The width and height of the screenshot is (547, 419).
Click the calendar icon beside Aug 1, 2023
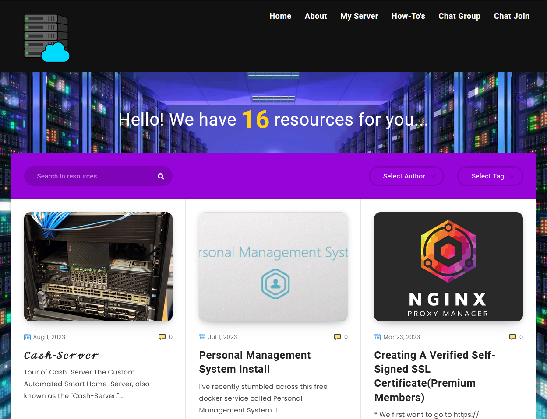point(27,337)
